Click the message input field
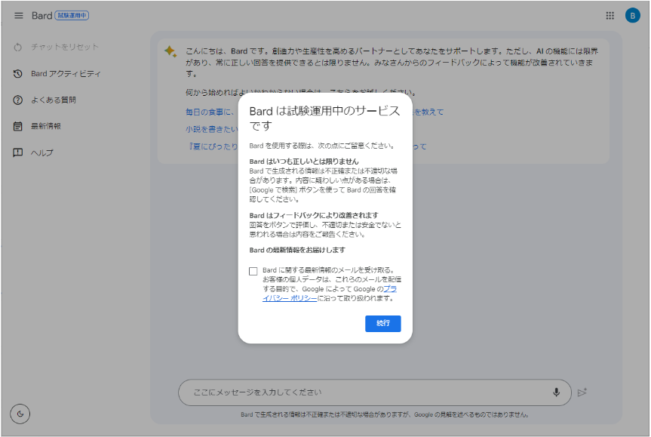Viewport: 651px width, 437px height. [374, 392]
